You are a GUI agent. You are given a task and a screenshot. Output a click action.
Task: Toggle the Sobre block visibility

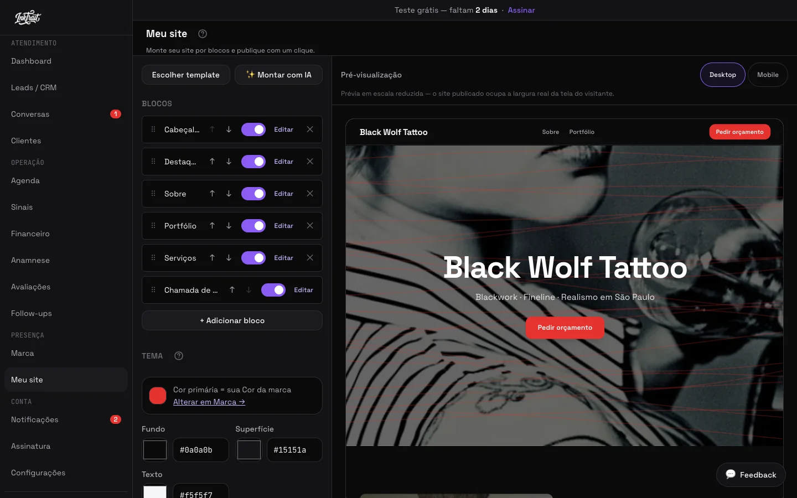click(253, 194)
